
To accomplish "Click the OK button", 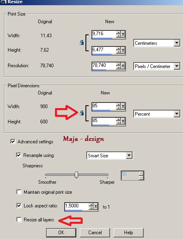I will click(x=61, y=233).
